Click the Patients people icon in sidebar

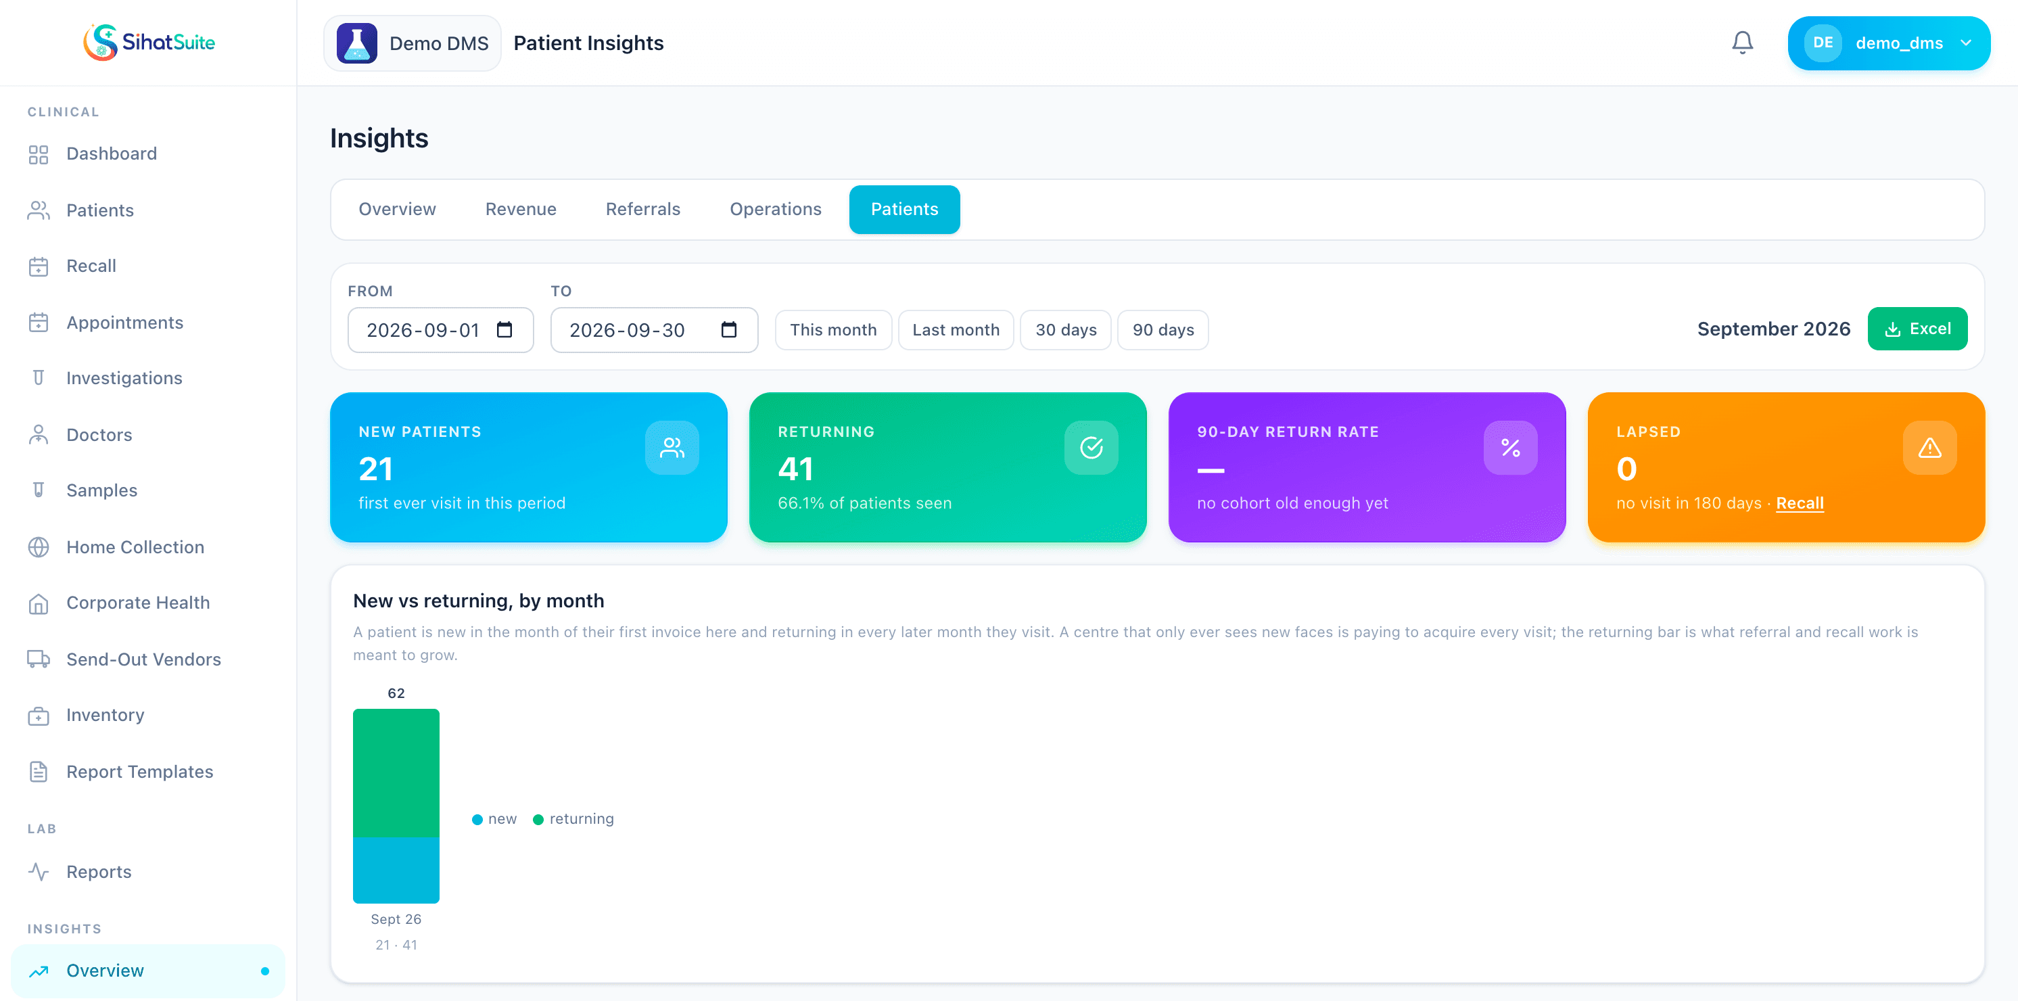[39, 211]
